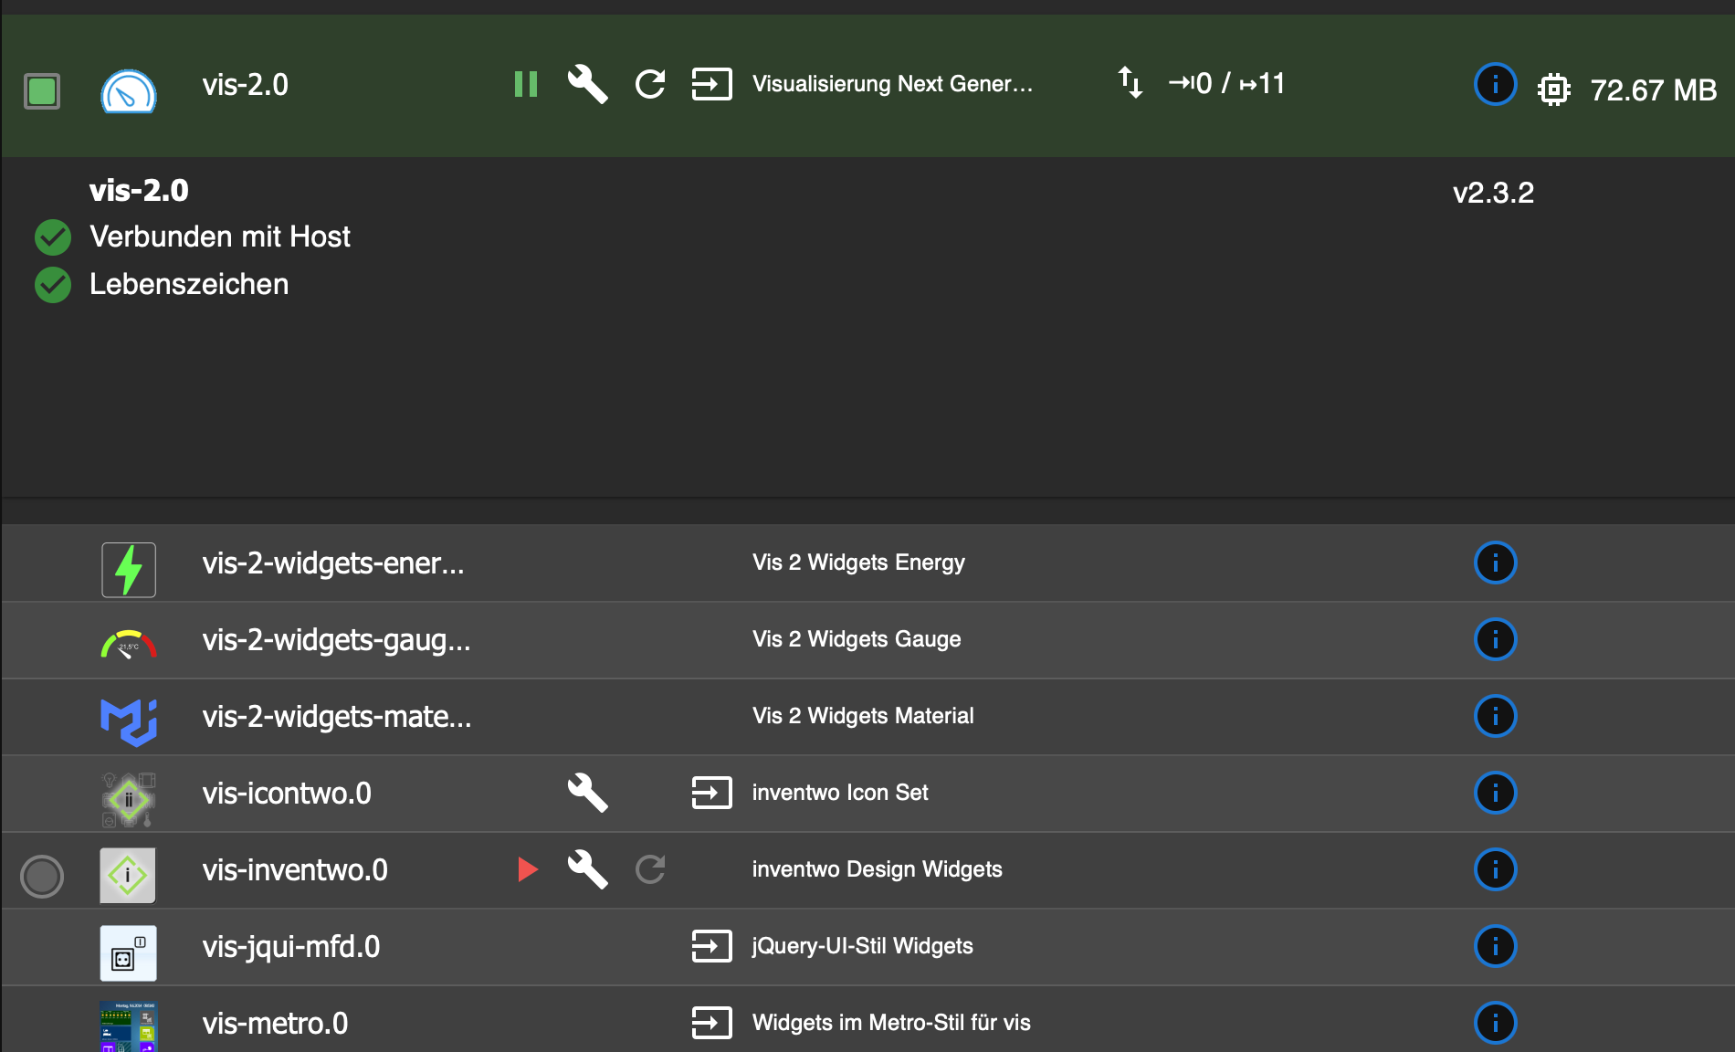Click the vis-metro.0 adapter thumbnail
The height and width of the screenshot is (1052, 1735).
click(129, 1026)
